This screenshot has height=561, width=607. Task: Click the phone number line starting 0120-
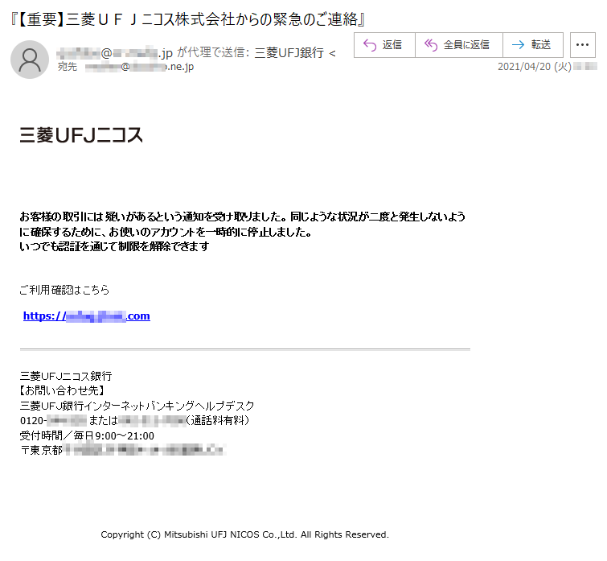click(x=134, y=420)
